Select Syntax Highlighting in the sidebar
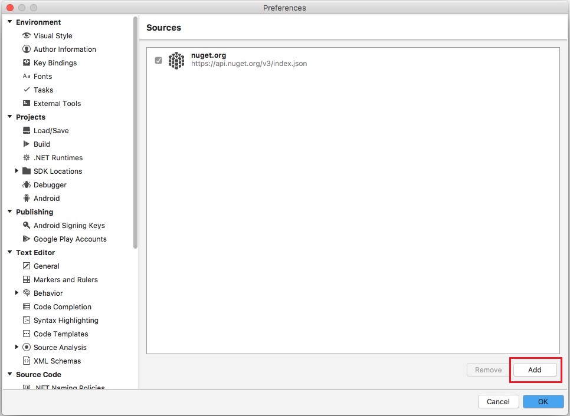Viewport: 570px width, 416px height. tap(65, 321)
